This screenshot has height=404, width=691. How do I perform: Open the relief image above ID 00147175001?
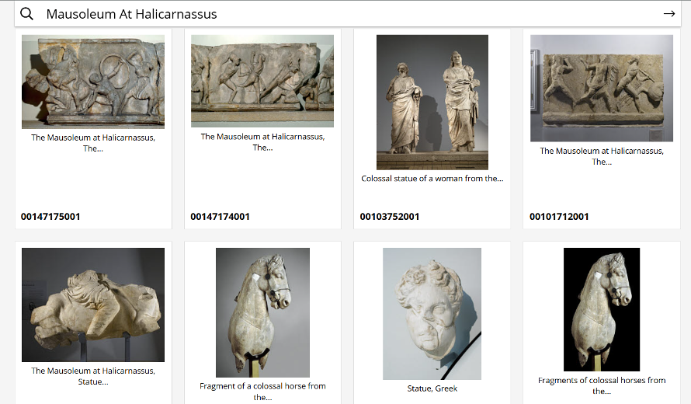(x=93, y=82)
